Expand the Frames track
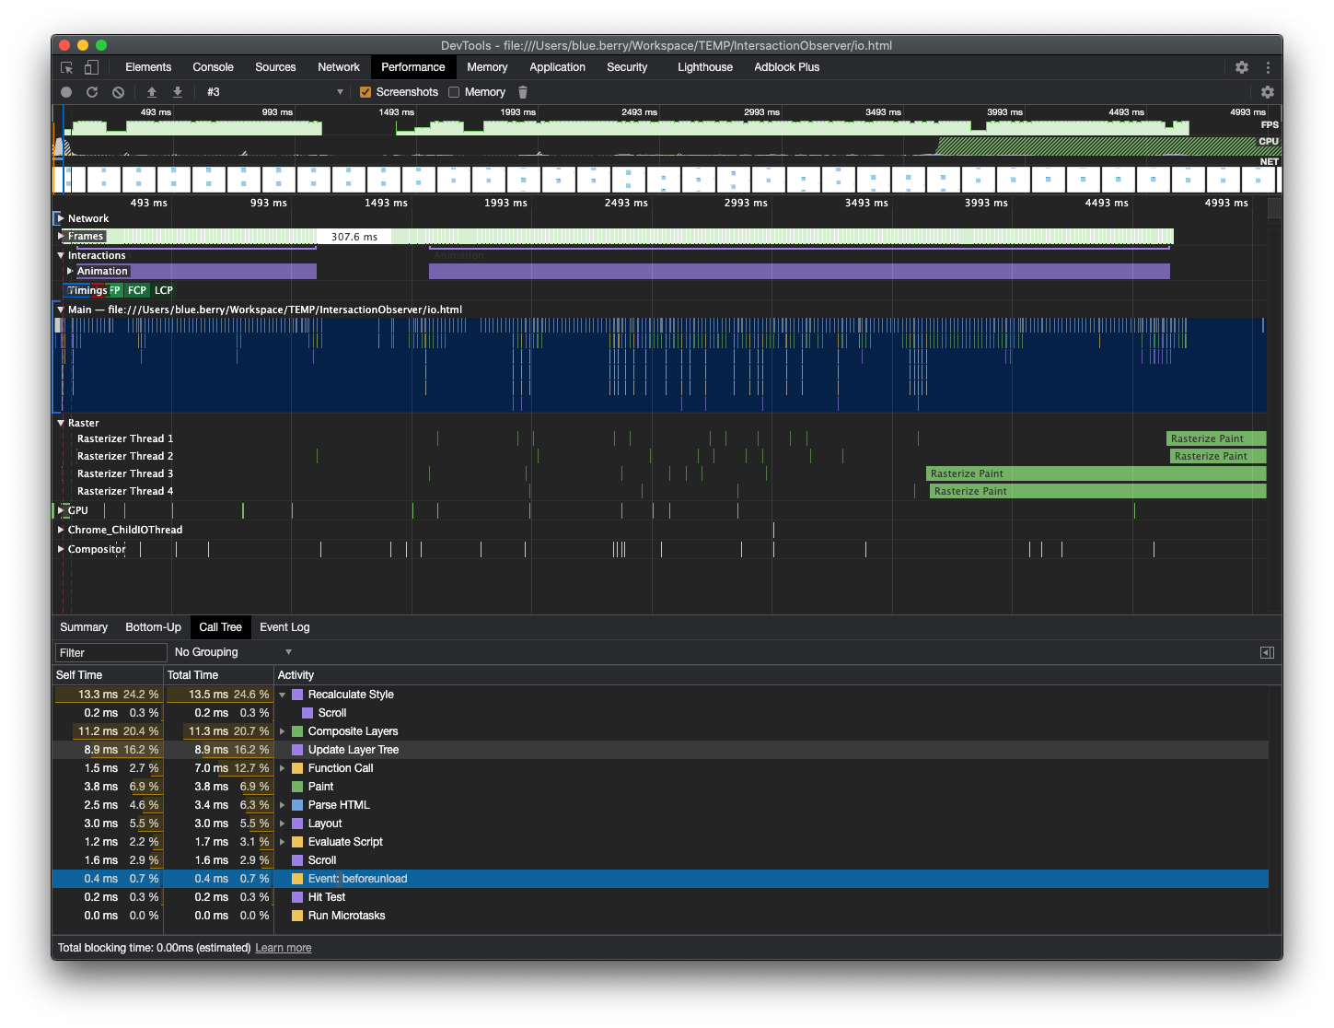1334x1028 pixels. pyautogui.click(x=61, y=236)
